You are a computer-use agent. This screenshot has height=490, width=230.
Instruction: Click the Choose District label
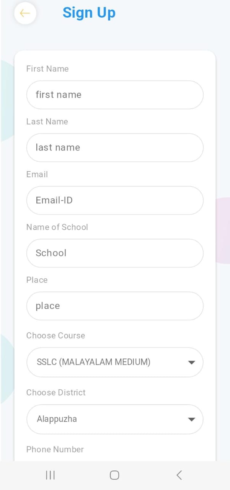(56, 393)
